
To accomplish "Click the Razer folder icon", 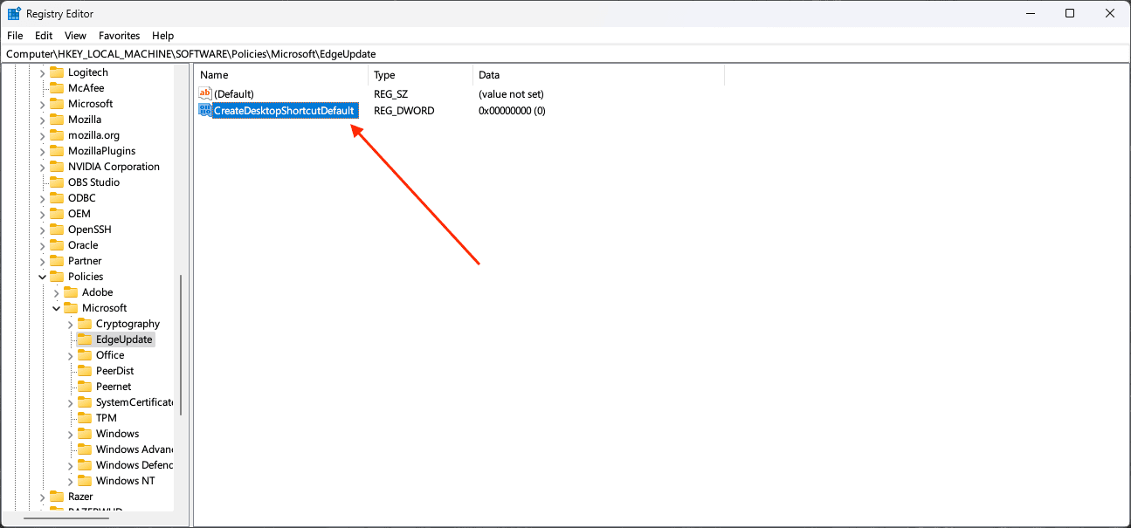I will (57, 497).
